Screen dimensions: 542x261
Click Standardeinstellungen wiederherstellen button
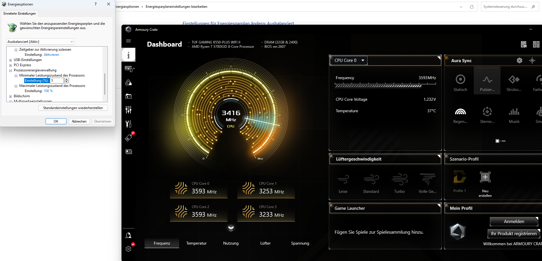[x=73, y=108]
